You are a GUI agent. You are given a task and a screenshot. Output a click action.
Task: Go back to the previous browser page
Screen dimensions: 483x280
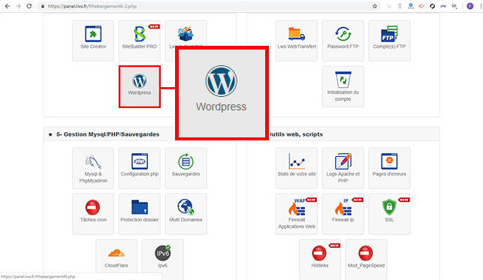point(8,6)
